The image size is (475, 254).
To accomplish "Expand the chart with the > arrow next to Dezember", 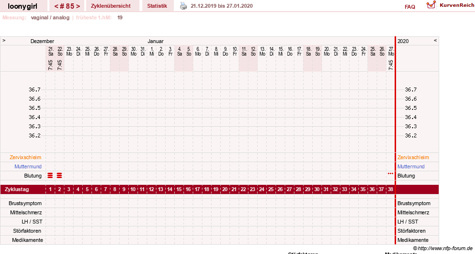I will pos(4,40).
